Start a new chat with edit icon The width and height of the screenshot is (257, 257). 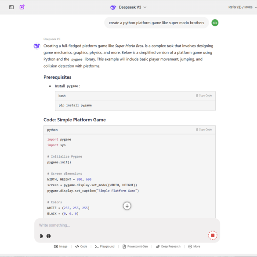click(22, 7)
